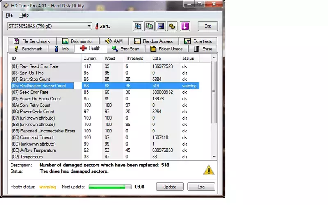Switch to the AAM tab
Image resolution: width=328 pixels, height=205 pixels.
(x=114, y=41)
